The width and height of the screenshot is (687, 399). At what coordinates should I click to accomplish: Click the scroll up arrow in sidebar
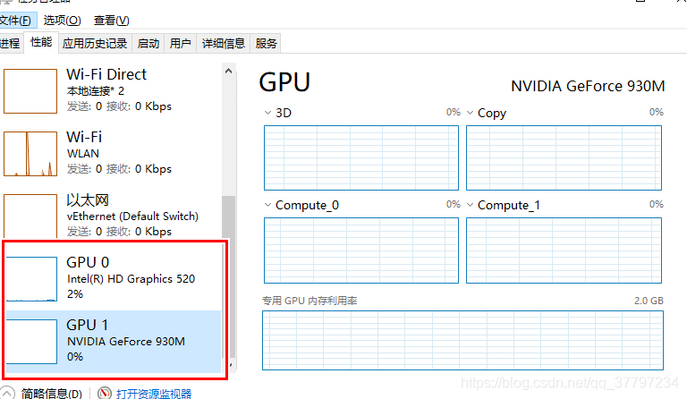(228, 71)
